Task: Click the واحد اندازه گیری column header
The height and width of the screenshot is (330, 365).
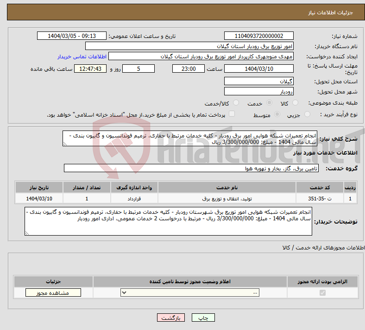Action: (x=134, y=187)
